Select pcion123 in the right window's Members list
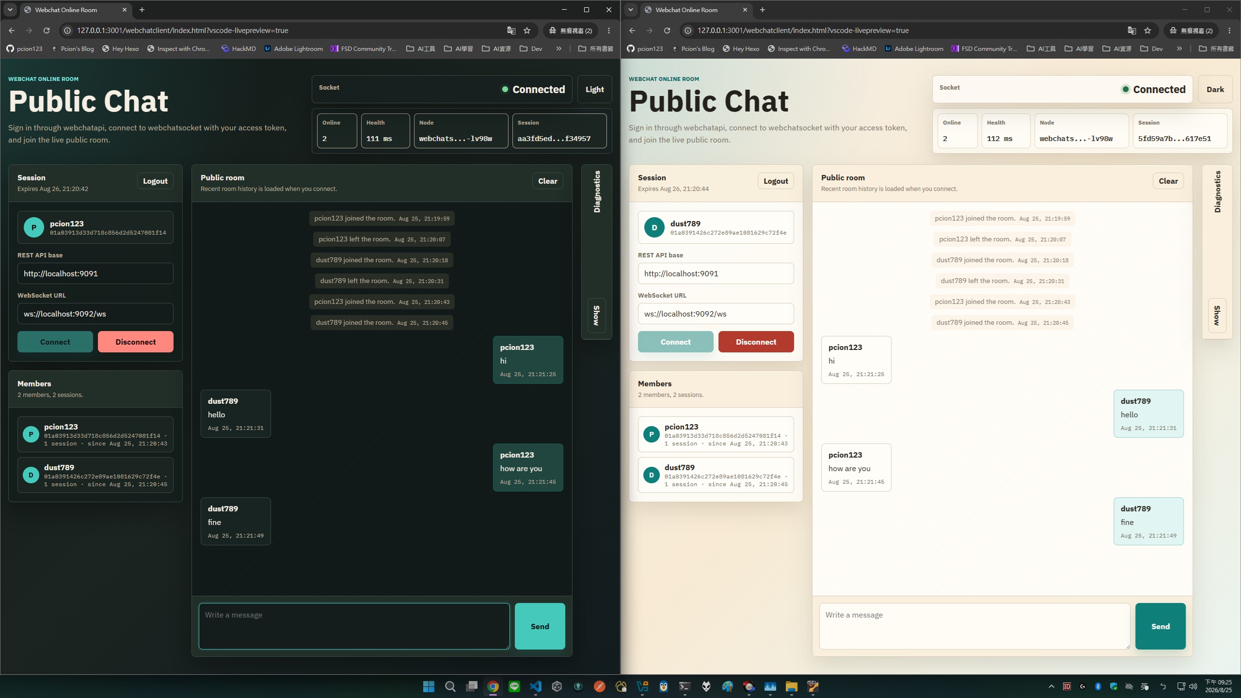Screen dimensions: 1241x698 pos(716,434)
